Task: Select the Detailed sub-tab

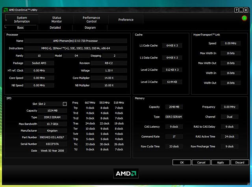Action: (55, 27)
